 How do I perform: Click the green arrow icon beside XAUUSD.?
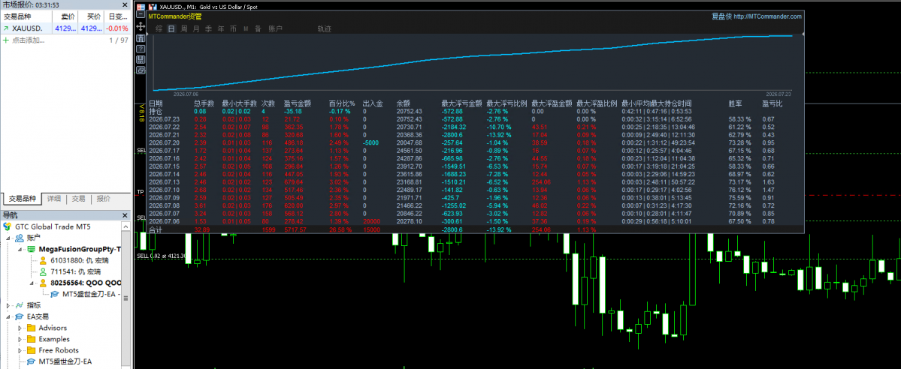click(x=6, y=28)
